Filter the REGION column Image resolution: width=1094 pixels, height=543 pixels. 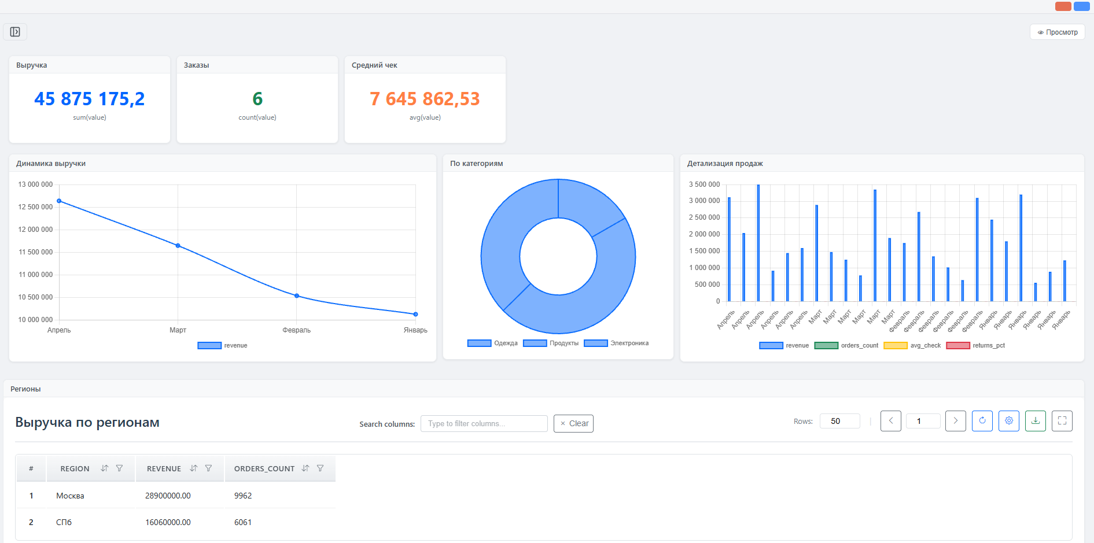(119, 468)
